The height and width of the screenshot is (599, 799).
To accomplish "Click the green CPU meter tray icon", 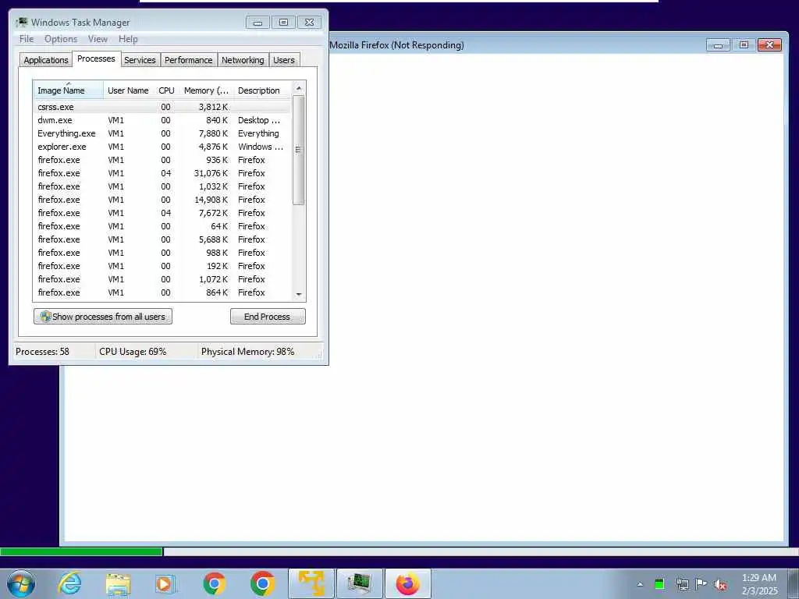I will [659, 584].
